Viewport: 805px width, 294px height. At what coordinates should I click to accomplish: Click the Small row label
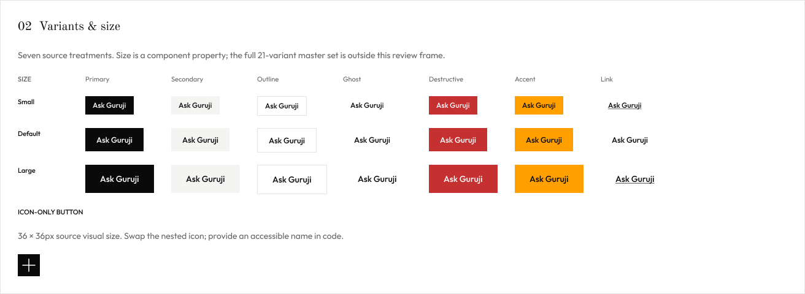pyautogui.click(x=26, y=102)
